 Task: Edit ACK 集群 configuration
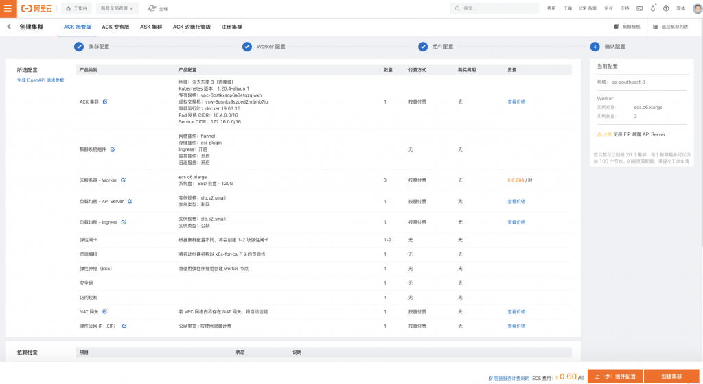point(105,101)
